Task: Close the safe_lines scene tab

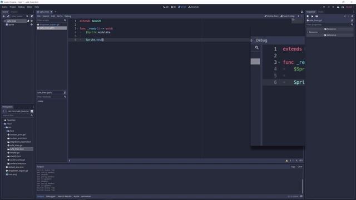Action: (x=52, y=12)
